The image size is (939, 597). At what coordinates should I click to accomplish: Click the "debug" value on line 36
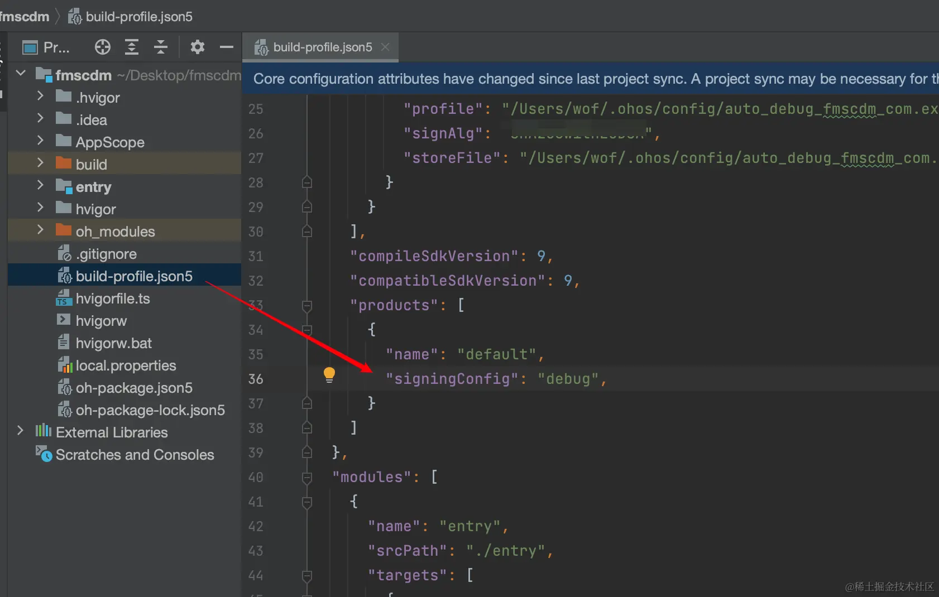click(x=568, y=379)
